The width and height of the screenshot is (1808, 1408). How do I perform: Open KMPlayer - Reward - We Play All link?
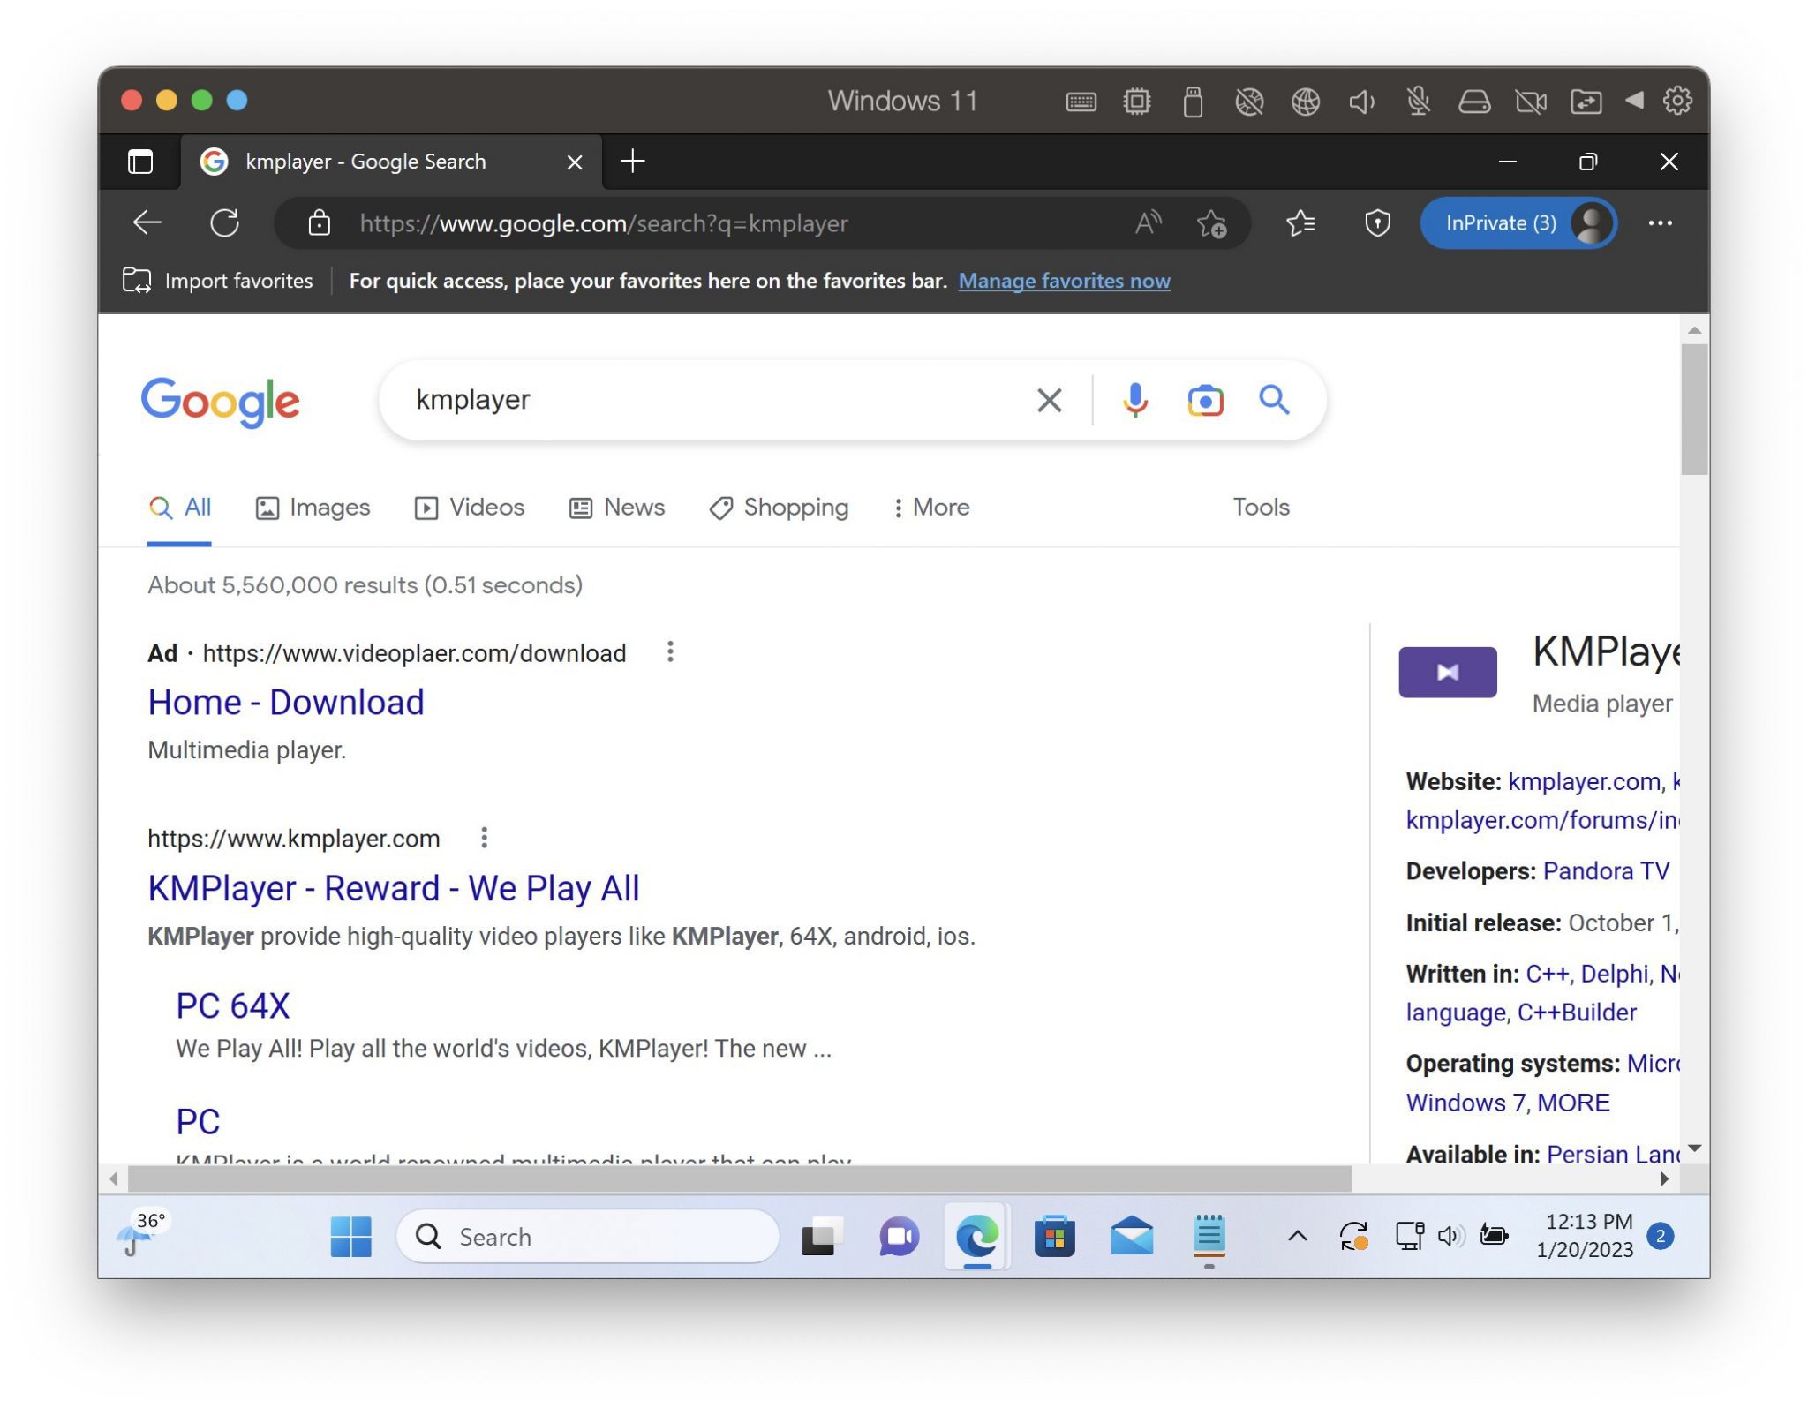point(393,887)
